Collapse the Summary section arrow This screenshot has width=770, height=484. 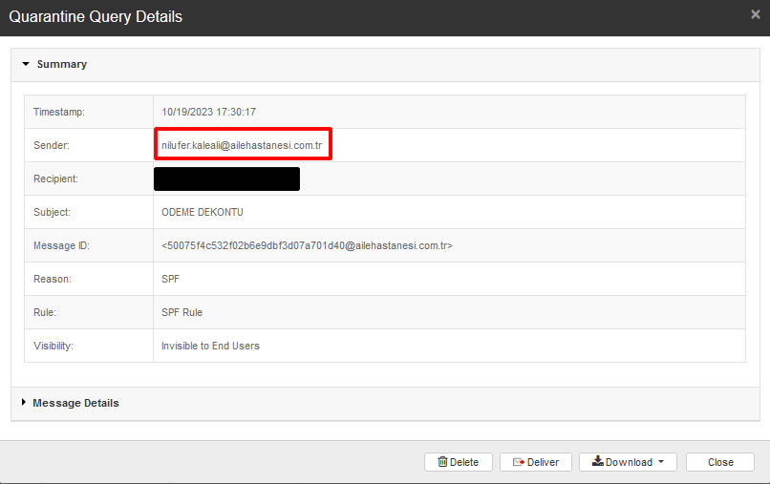[x=26, y=64]
